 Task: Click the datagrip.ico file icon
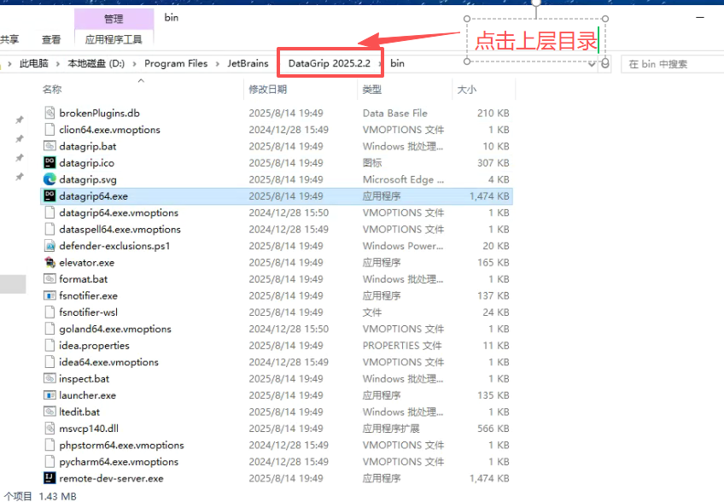50,162
